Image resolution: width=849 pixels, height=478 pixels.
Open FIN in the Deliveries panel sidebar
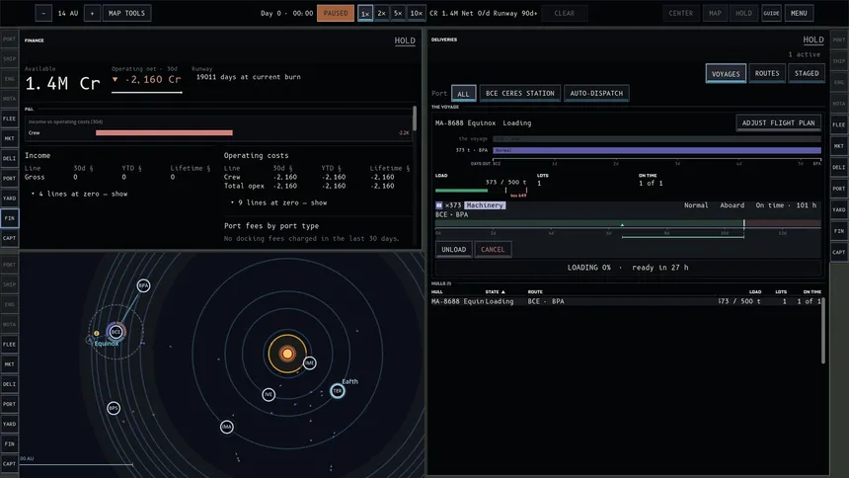click(839, 231)
